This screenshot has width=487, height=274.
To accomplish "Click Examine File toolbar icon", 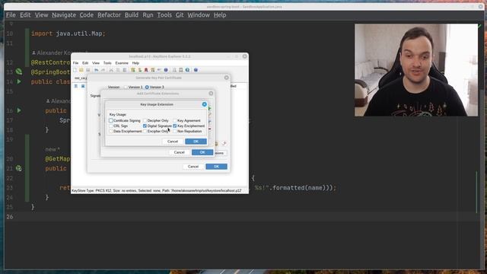I will pos(174,70).
